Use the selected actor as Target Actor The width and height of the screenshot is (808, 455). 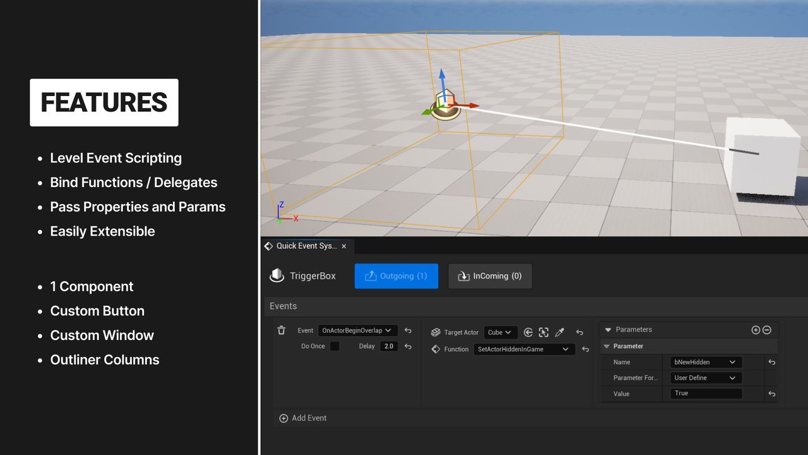click(x=528, y=332)
